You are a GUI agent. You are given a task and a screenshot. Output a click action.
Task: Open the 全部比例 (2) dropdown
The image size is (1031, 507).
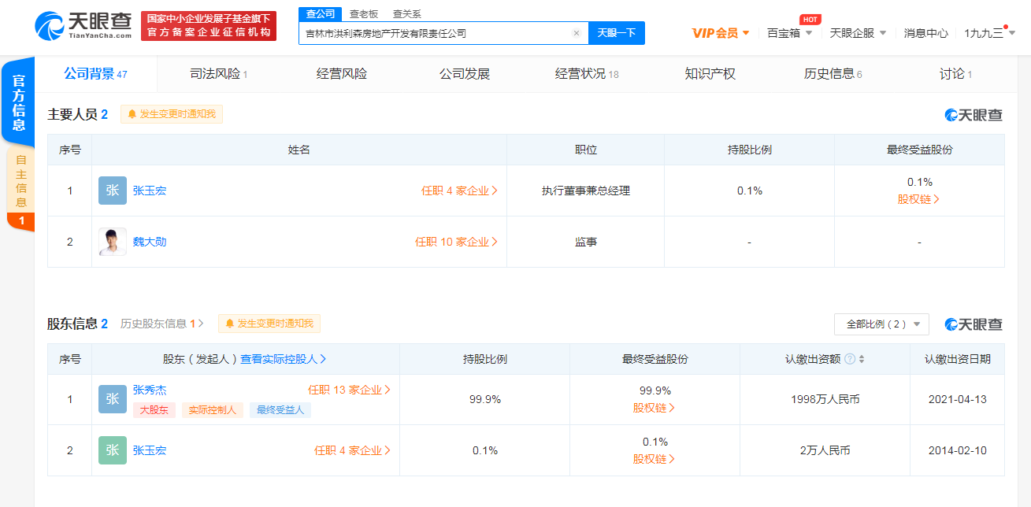point(881,324)
